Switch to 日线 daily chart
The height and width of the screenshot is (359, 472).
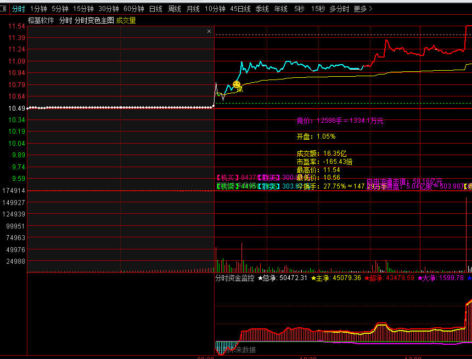(x=156, y=9)
